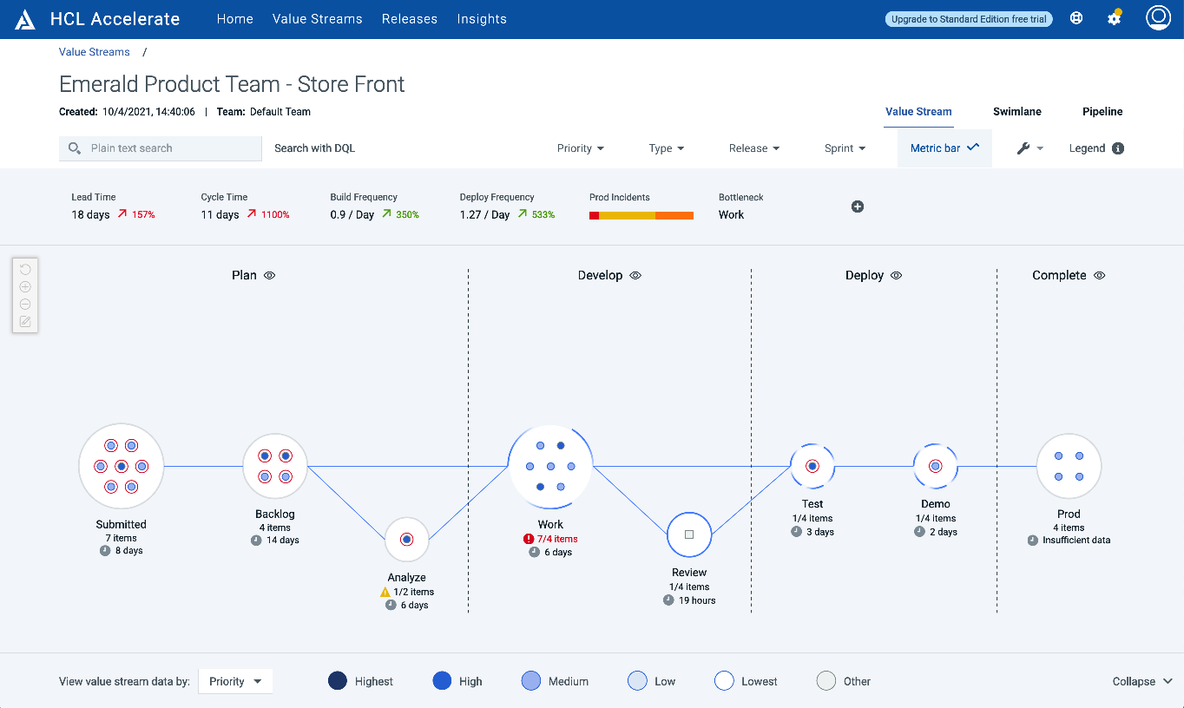Viewport: 1184px width, 708px height.
Task: Click the Lowest priority color swatch
Action: pyautogui.click(x=724, y=681)
